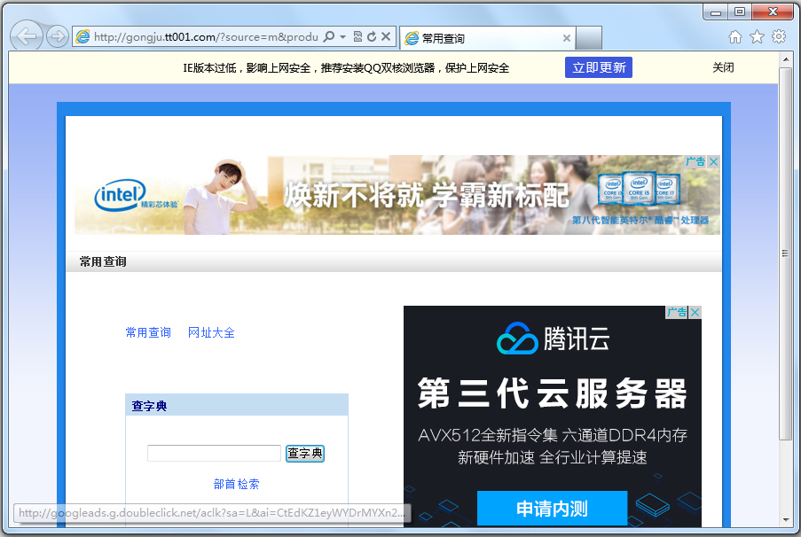Screen dimensions: 801x537
Task: Open the Tools gear menu
Action: click(x=779, y=36)
